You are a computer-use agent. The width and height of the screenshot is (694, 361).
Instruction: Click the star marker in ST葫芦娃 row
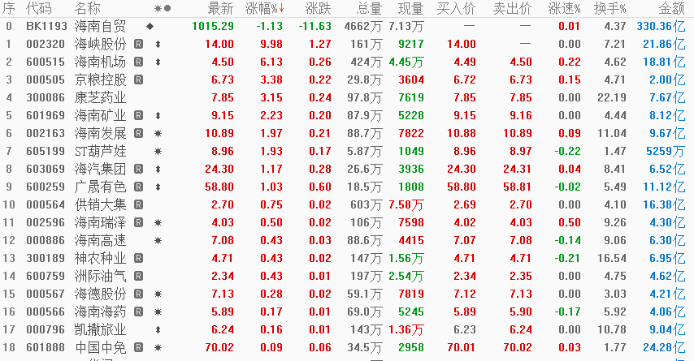(x=158, y=151)
